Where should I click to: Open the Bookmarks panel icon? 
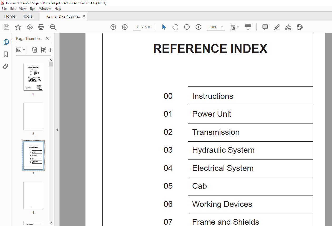click(x=6, y=54)
